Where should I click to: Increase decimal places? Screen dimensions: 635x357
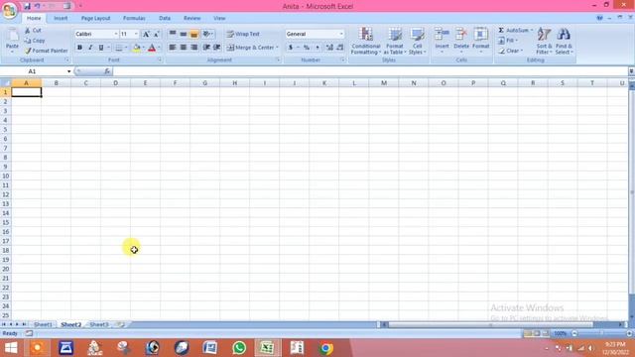(x=329, y=48)
